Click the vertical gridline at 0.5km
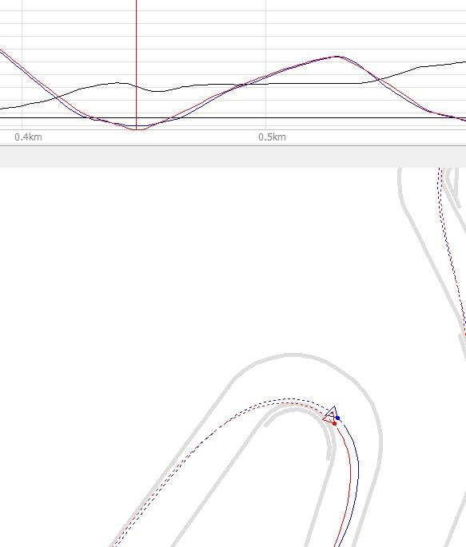The image size is (466, 547). [x=266, y=65]
